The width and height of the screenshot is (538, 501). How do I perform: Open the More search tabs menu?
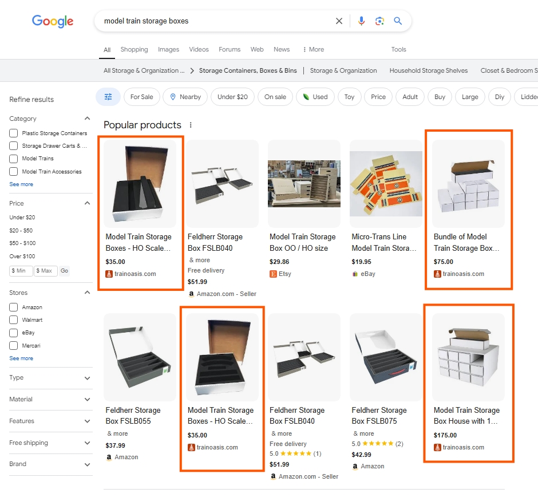(313, 49)
